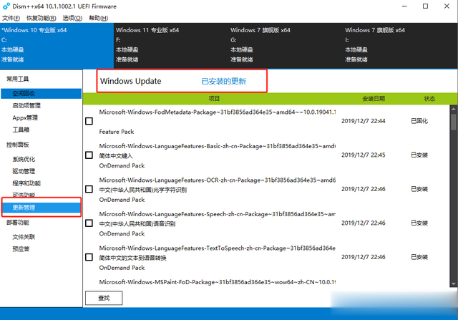Click the update list scrollbar thumb
The image size is (458, 320).
[x=453, y=122]
